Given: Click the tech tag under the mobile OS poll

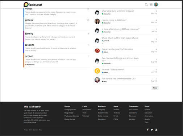Looking at the screenshot, I should (x=104, y=81).
